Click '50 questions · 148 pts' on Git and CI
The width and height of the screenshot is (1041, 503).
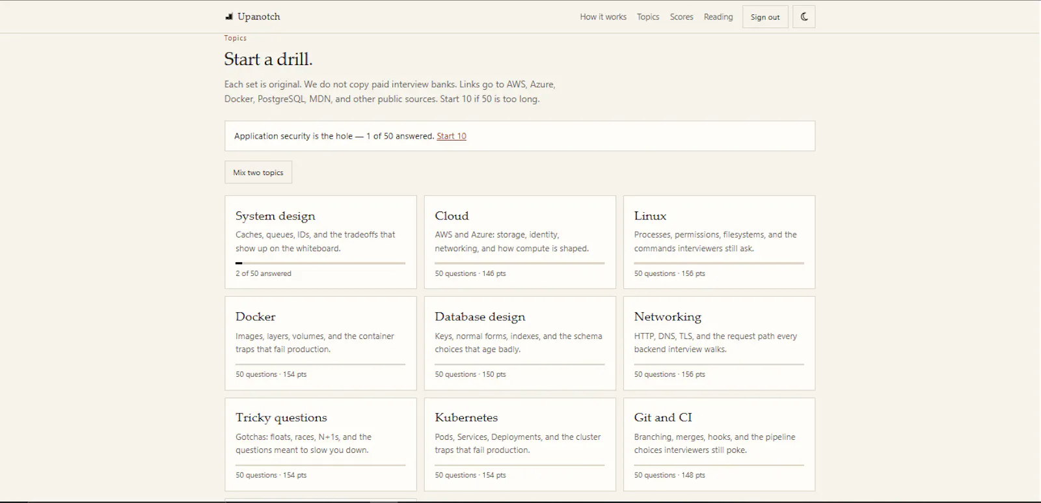pyautogui.click(x=669, y=475)
